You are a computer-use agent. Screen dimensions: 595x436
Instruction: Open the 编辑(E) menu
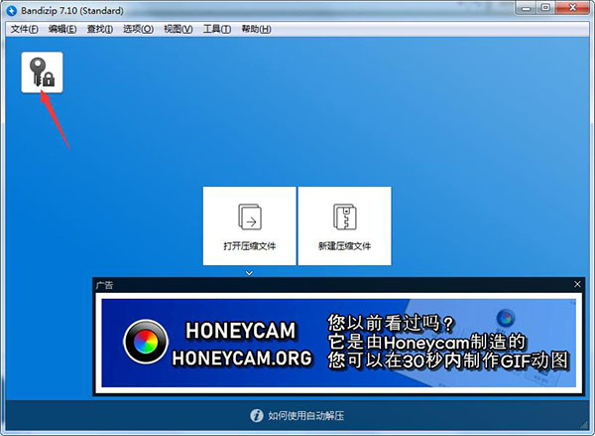(x=62, y=29)
